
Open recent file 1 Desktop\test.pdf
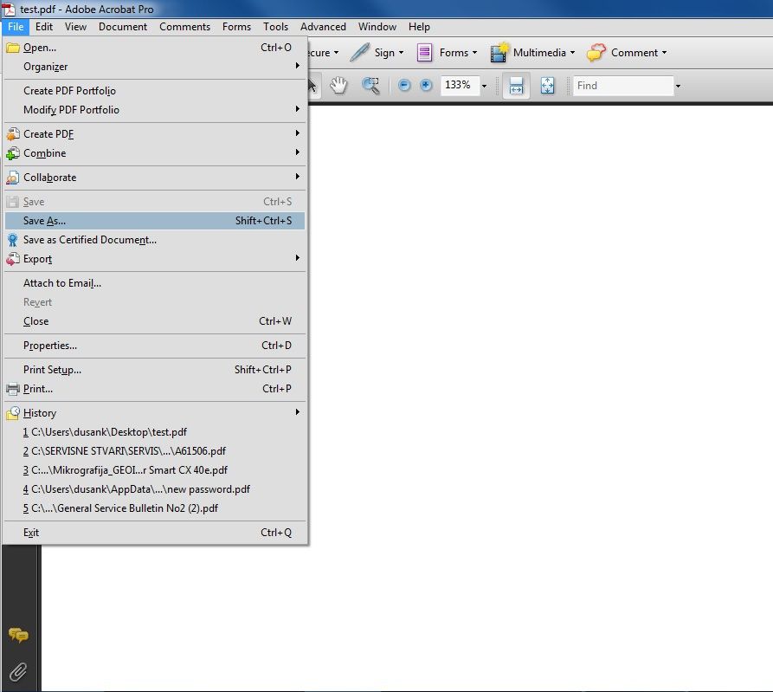tap(155, 432)
